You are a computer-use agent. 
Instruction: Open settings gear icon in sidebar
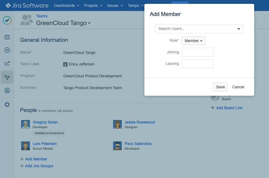pos(7,105)
